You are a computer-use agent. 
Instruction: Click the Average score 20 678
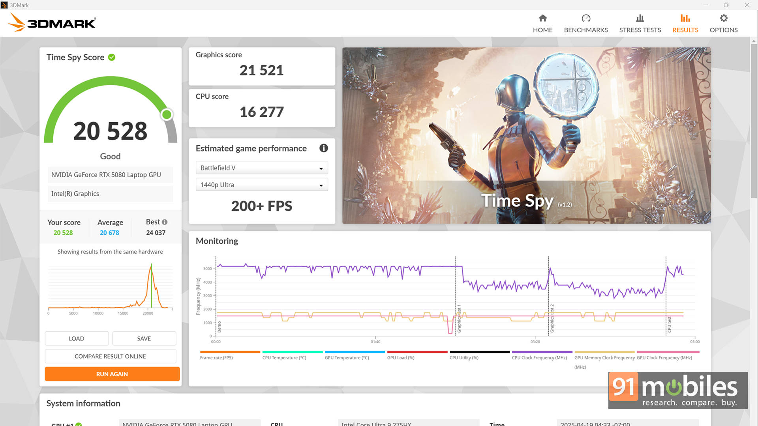109,233
